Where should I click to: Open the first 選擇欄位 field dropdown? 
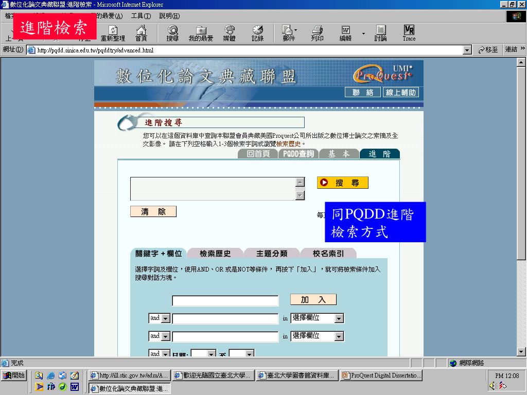click(x=317, y=318)
